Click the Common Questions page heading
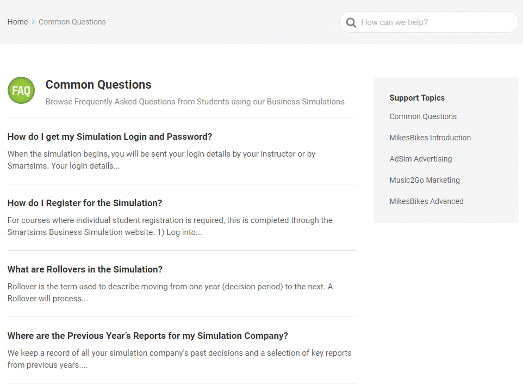The width and height of the screenshot is (523, 384). tap(98, 85)
